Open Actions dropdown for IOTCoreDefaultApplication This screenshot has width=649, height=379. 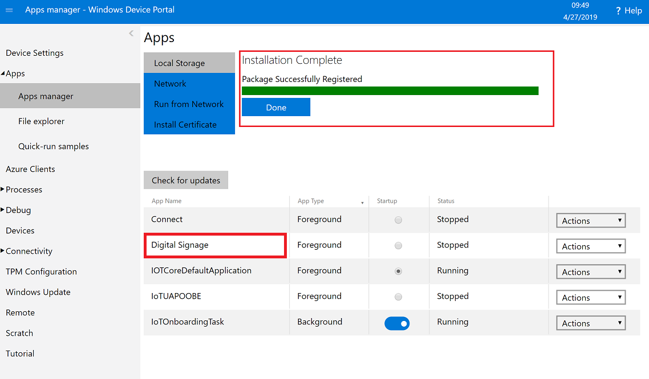tap(590, 272)
